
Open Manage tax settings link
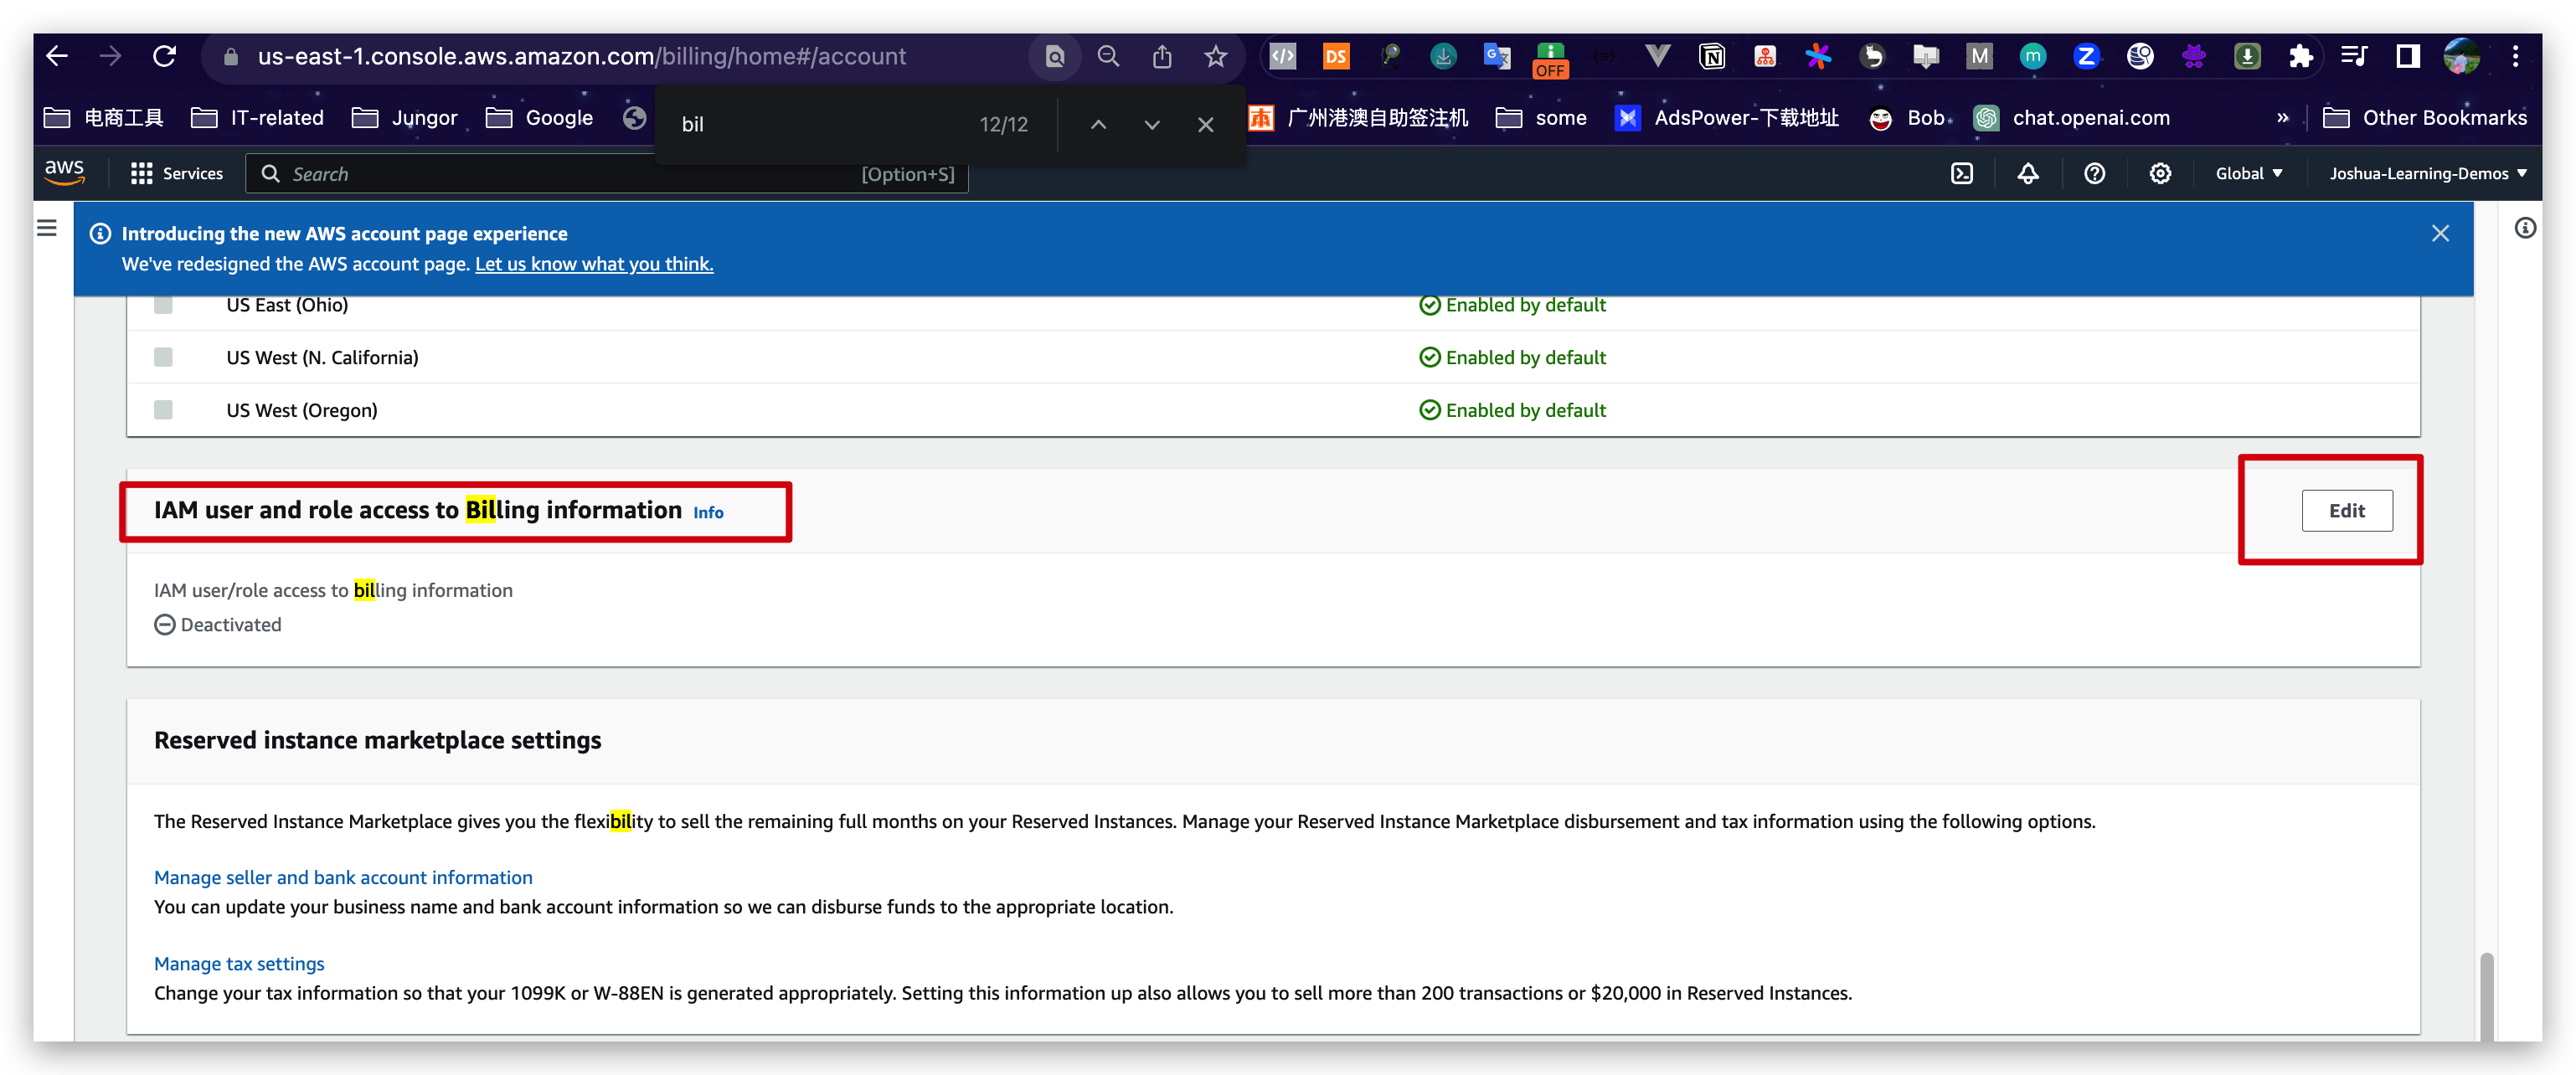click(238, 963)
